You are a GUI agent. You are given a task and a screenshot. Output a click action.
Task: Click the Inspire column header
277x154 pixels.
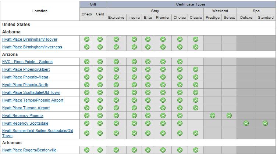pyautogui.click(x=134, y=18)
